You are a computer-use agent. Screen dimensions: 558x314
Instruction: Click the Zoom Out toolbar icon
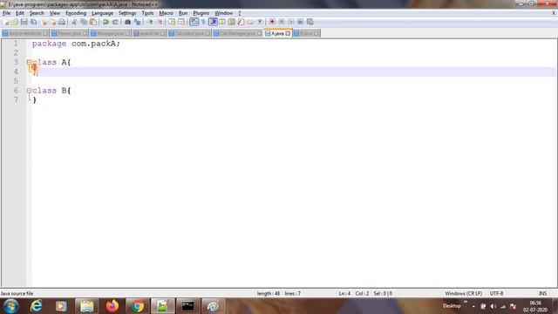160,22
